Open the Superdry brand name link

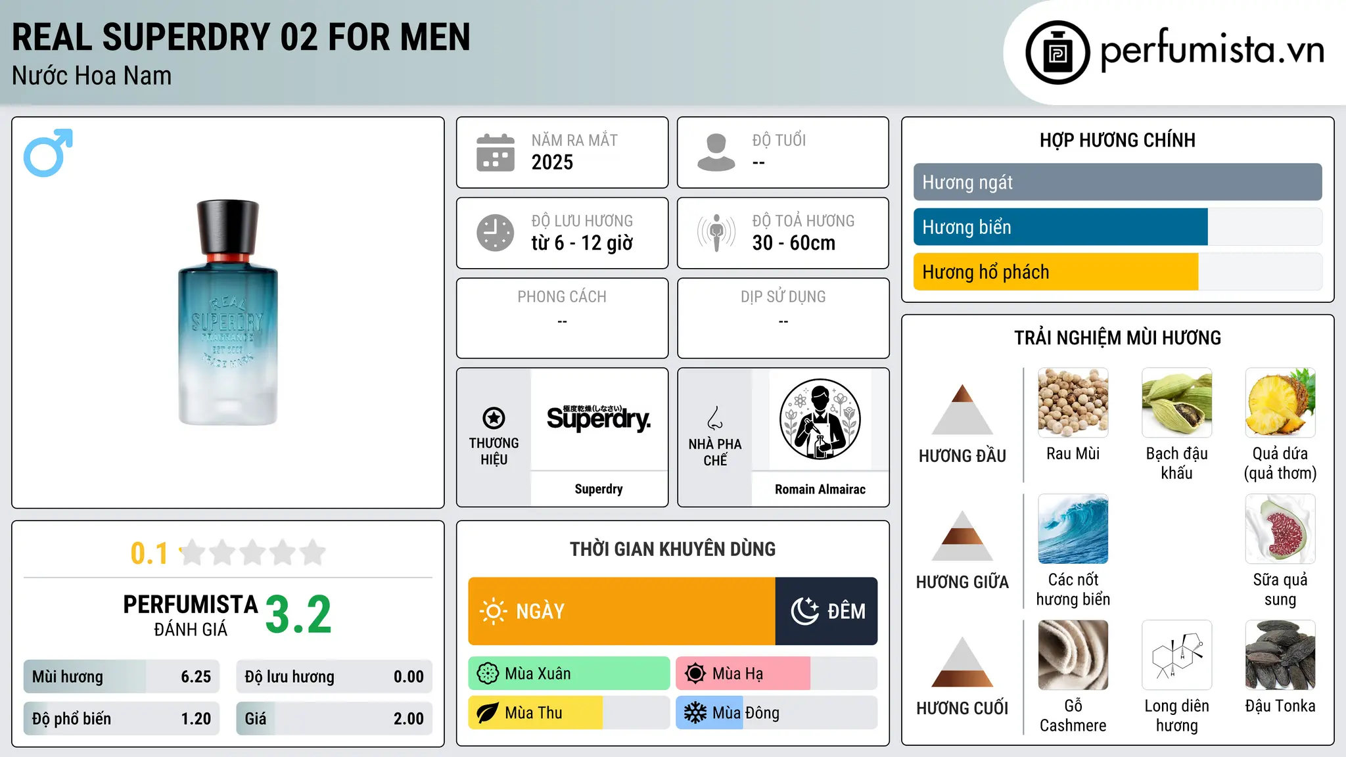coord(599,489)
